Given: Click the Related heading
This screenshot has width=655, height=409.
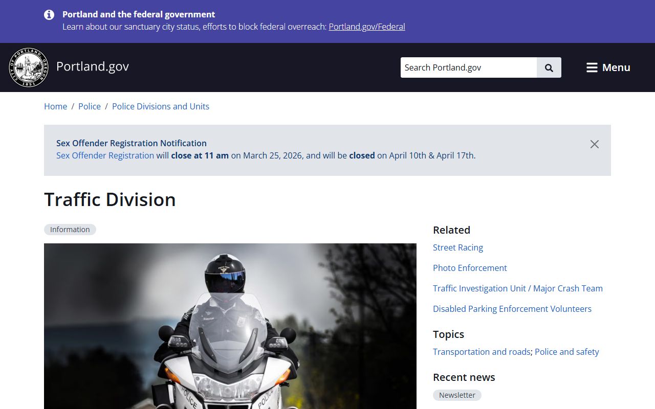Looking at the screenshot, I should 451,230.
